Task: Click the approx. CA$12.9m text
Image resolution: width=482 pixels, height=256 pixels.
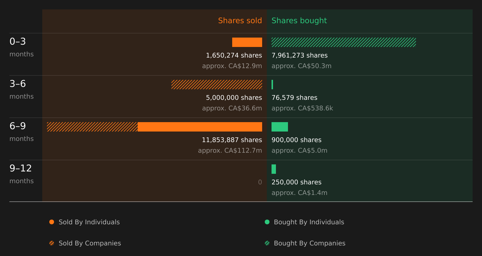Action: pyautogui.click(x=232, y=66)
